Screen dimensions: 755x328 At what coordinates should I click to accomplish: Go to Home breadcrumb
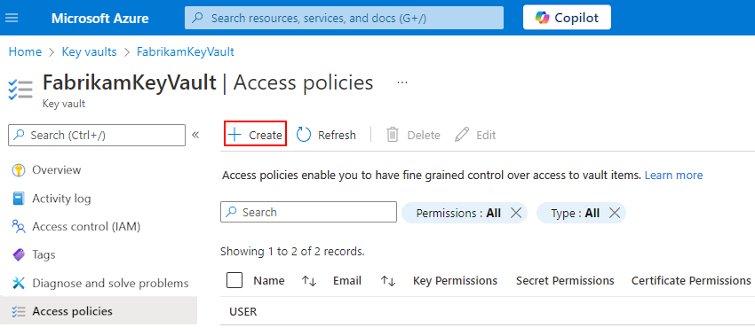click(25, 52)
